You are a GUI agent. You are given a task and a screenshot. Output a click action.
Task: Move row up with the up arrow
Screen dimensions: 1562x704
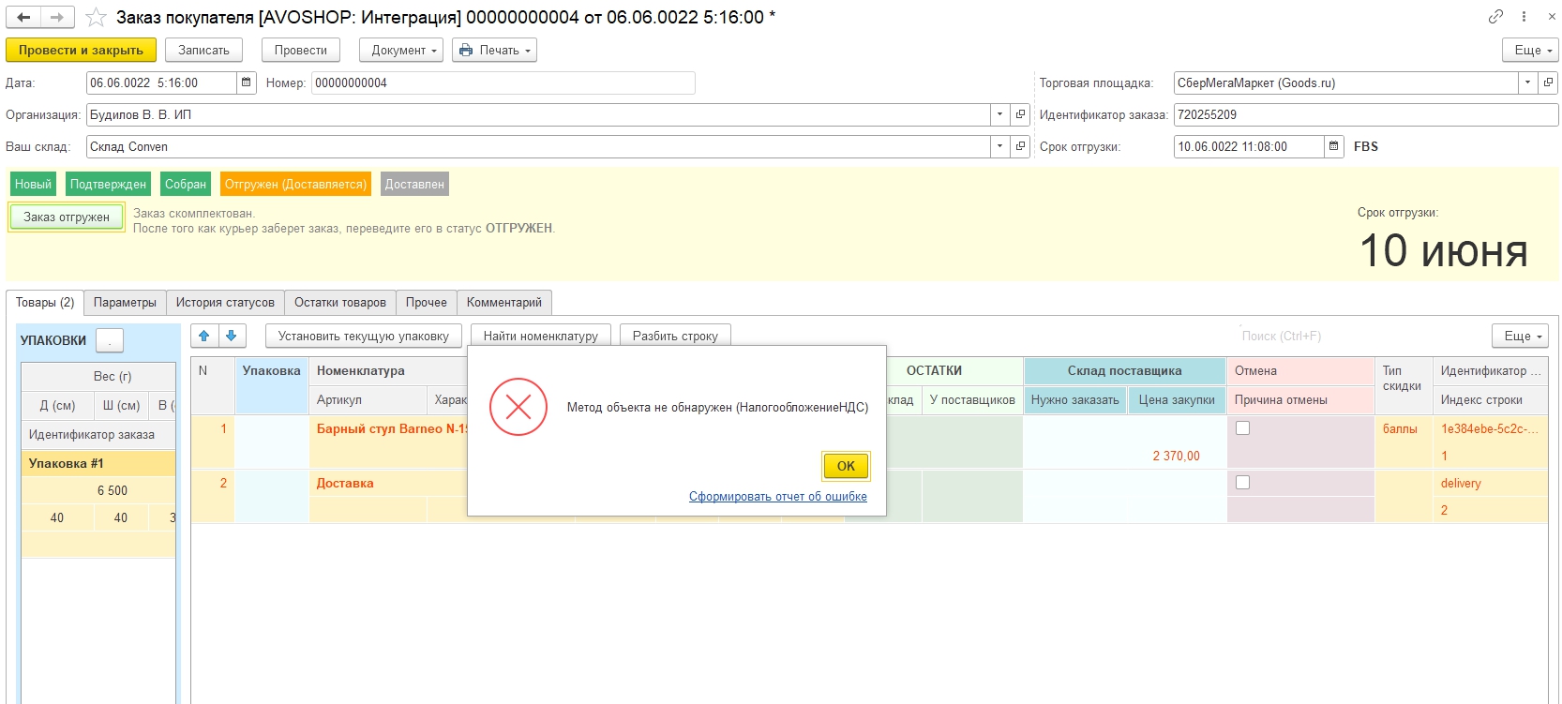click(204, 336)
